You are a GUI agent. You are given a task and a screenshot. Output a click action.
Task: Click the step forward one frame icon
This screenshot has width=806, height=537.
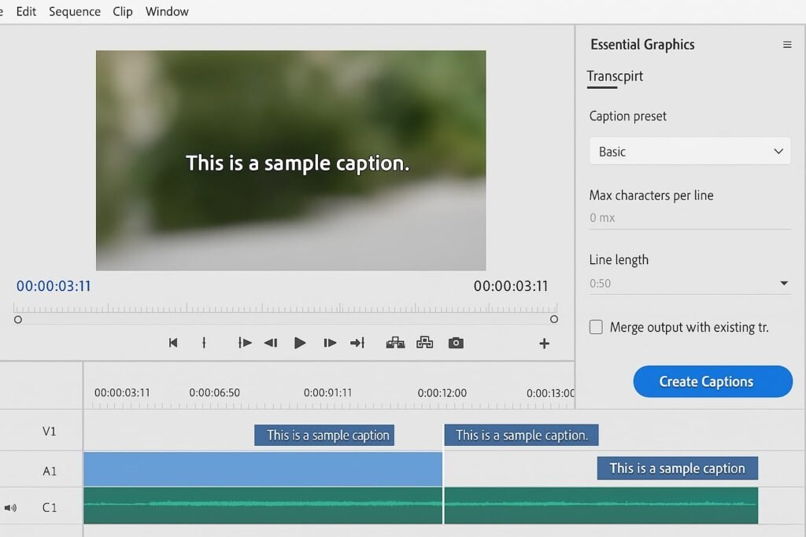point(330,343)
